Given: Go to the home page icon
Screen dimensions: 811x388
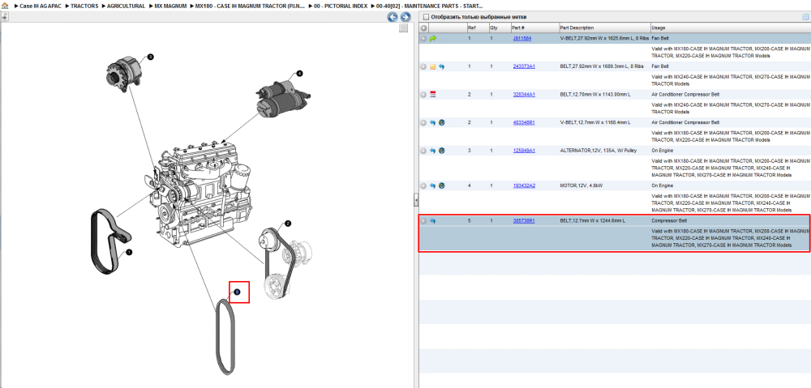Looking at the screenshot, I should (5, 6).
